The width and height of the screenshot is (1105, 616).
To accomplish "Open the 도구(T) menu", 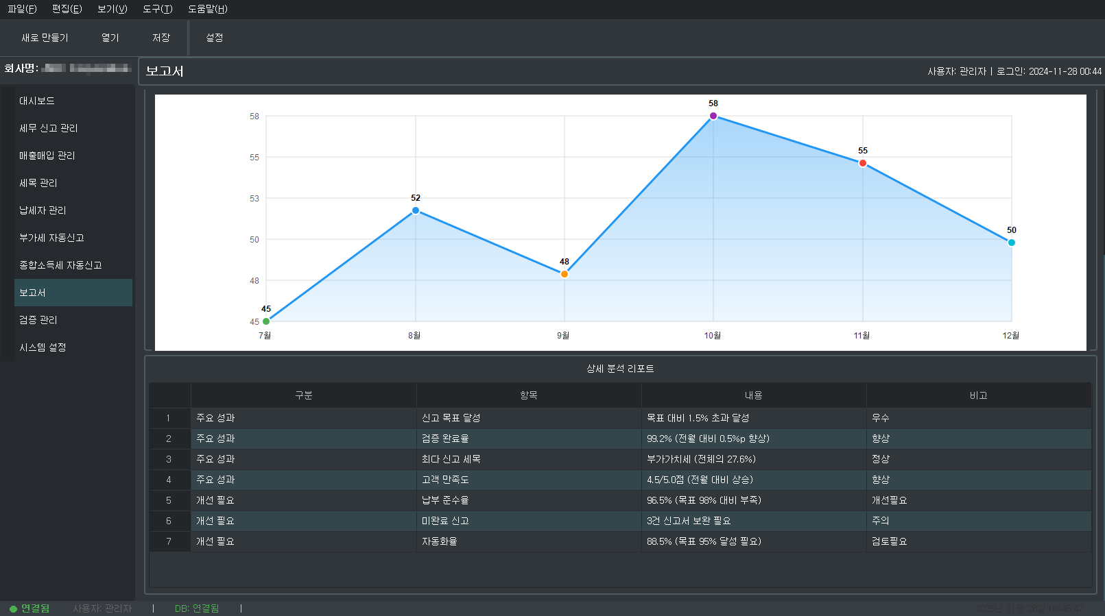I will [157, 9].
